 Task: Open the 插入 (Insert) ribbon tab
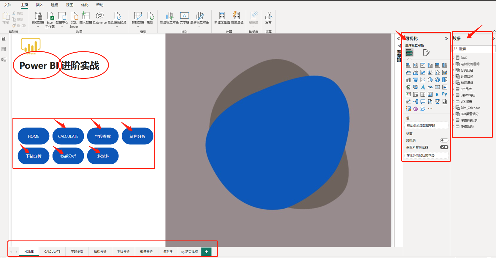pyautogui.click(x=39, y=5)
